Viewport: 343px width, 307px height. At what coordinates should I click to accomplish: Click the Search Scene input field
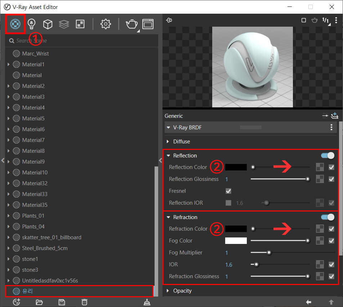81,41
